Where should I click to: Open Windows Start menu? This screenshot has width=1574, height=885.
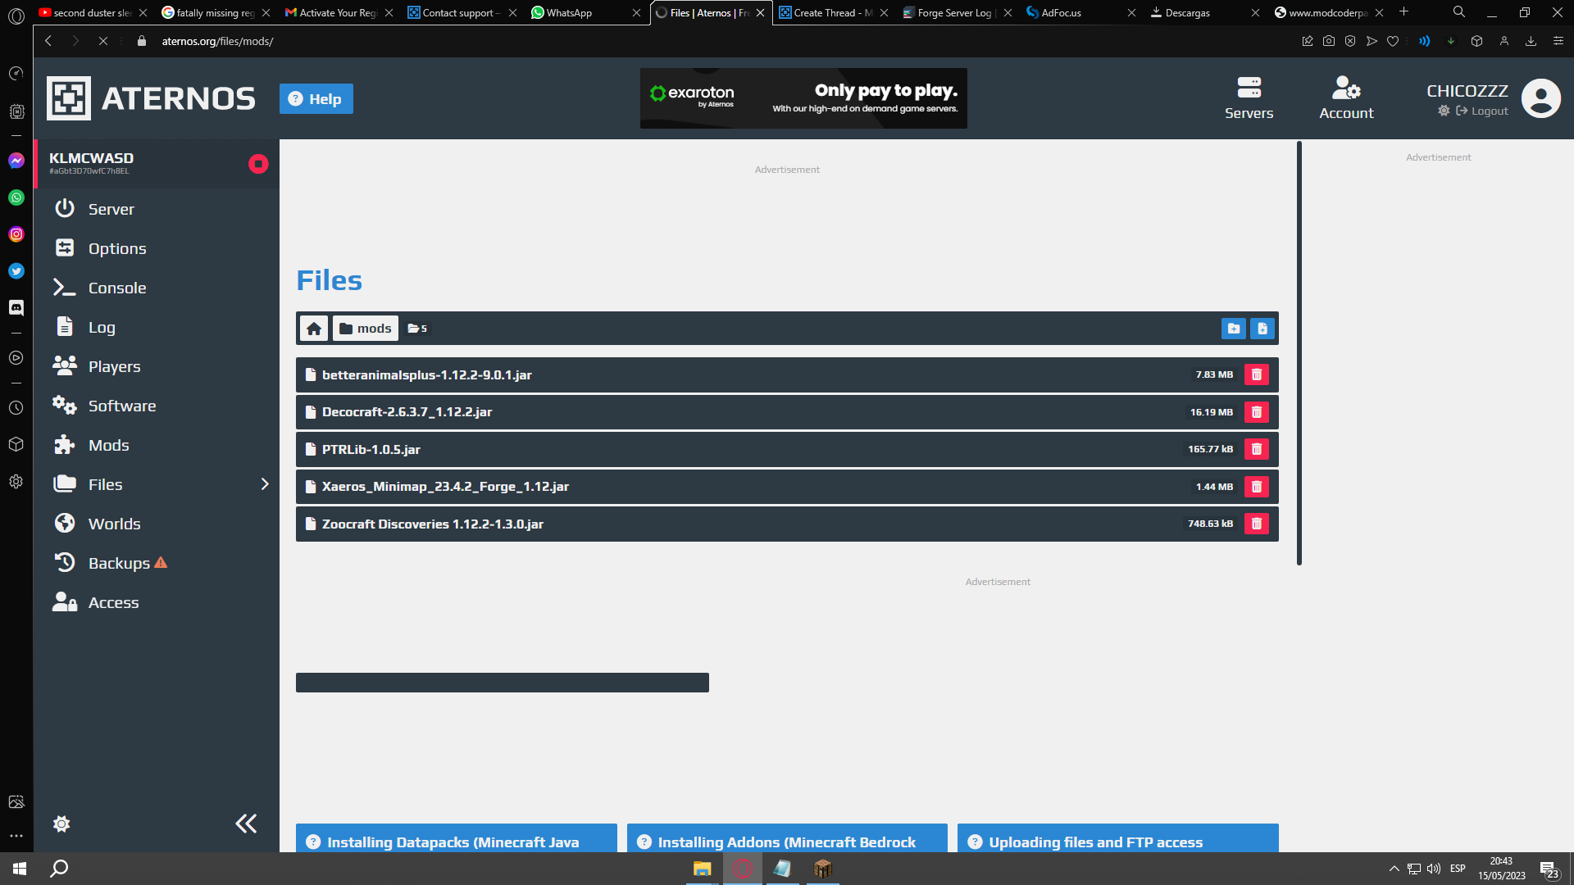point(20,869)
